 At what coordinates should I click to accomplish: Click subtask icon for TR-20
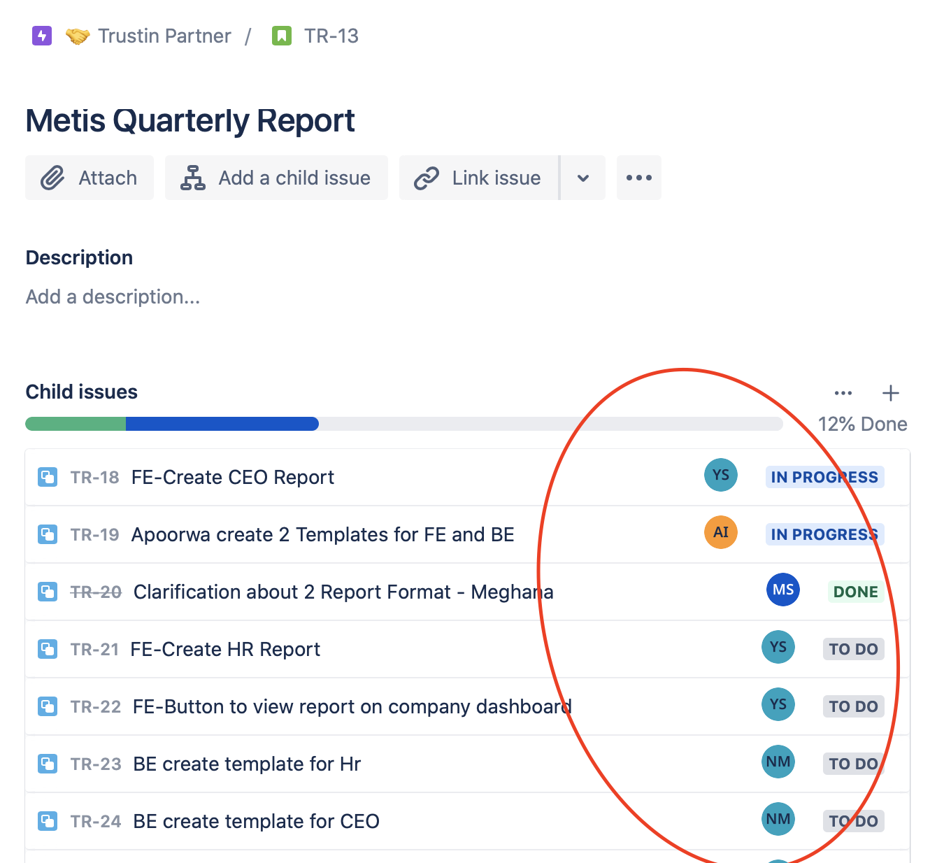48,592
